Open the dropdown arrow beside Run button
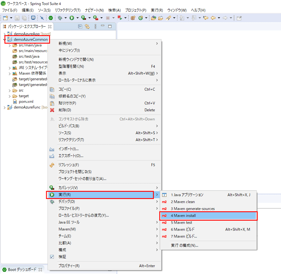 pyautogui.click(x=77, y=18)
